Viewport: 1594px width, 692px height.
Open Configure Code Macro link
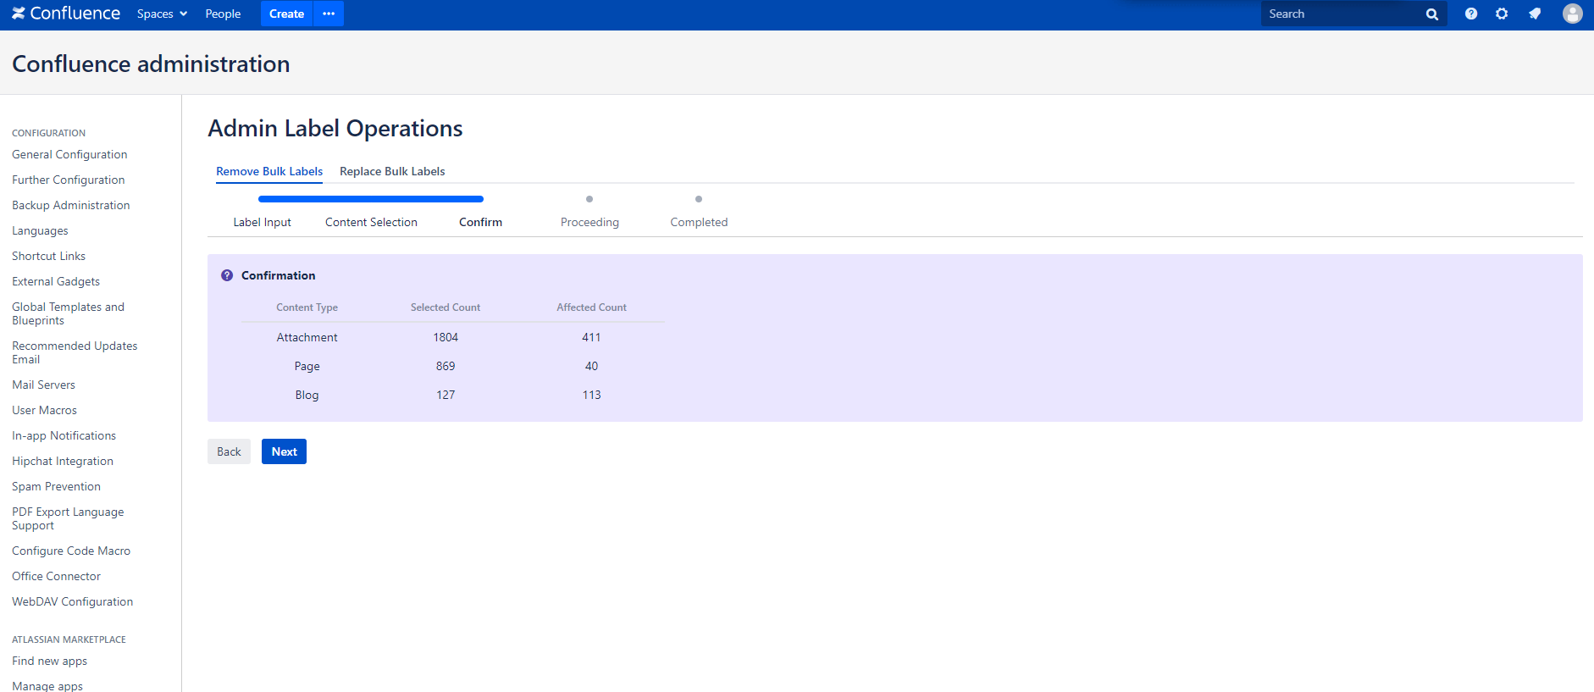point(71,551)
